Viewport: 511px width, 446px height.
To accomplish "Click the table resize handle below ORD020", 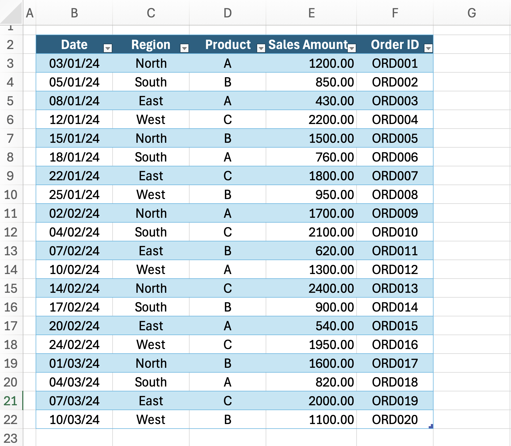I will 431,426.
